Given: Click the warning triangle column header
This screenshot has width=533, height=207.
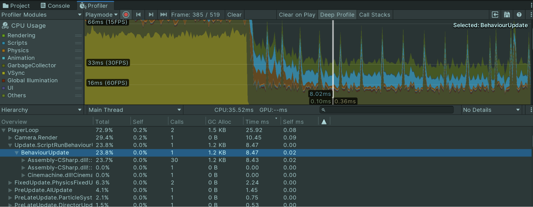Looking at the screenshot, I should coord(324,122).
